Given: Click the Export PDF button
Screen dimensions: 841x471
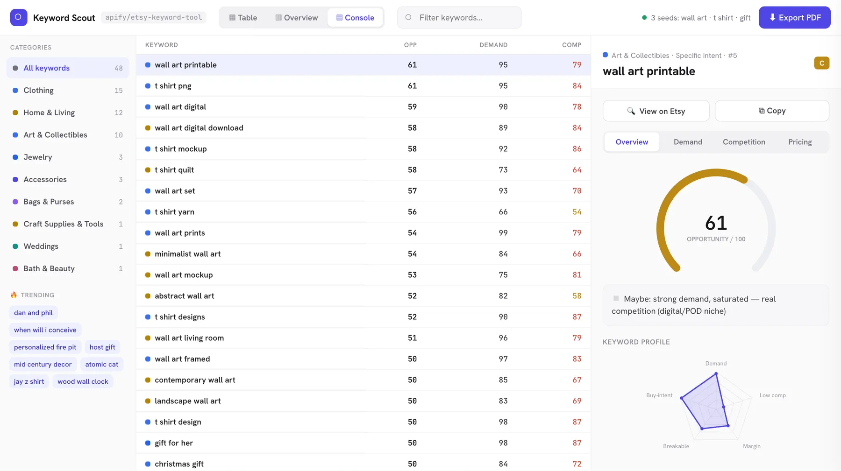Looking at the screenshot, I should click(x=795, y=18).
